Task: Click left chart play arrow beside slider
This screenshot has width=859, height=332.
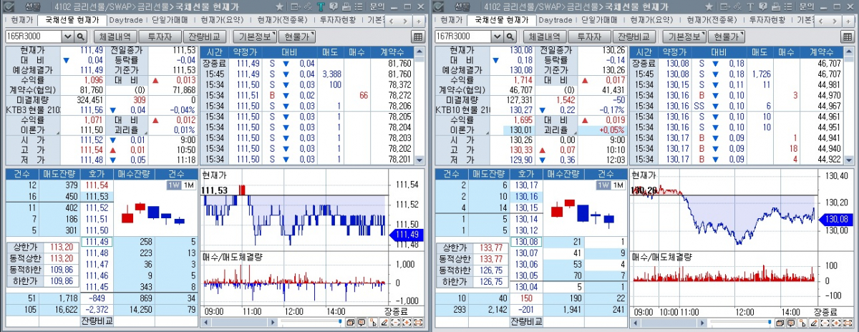Action: tap(274, 323)
